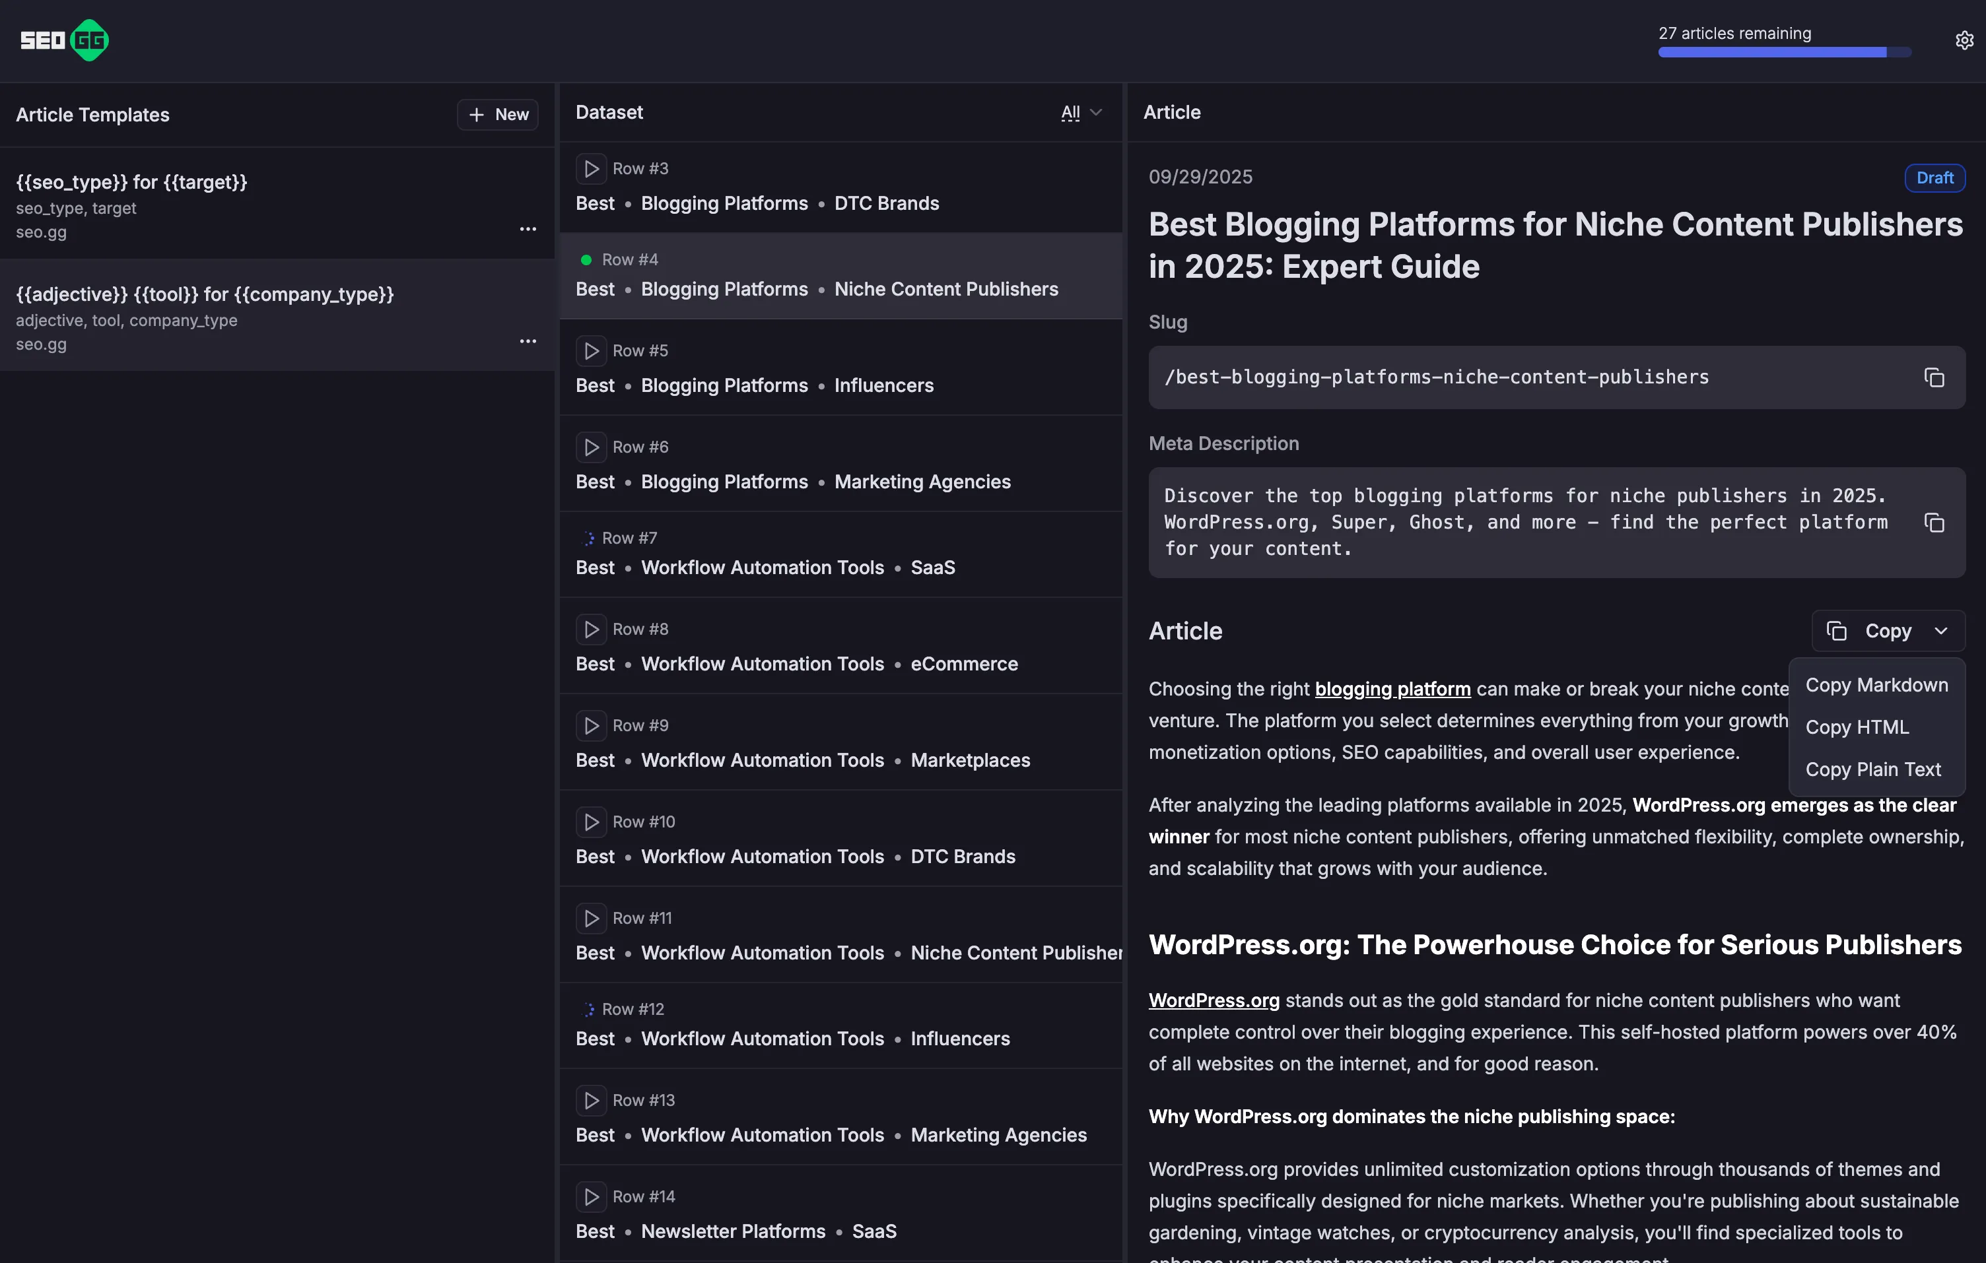The image size is (1986, 1263).
Task: Click the play icon on Row #5
Action: (590, 351)
